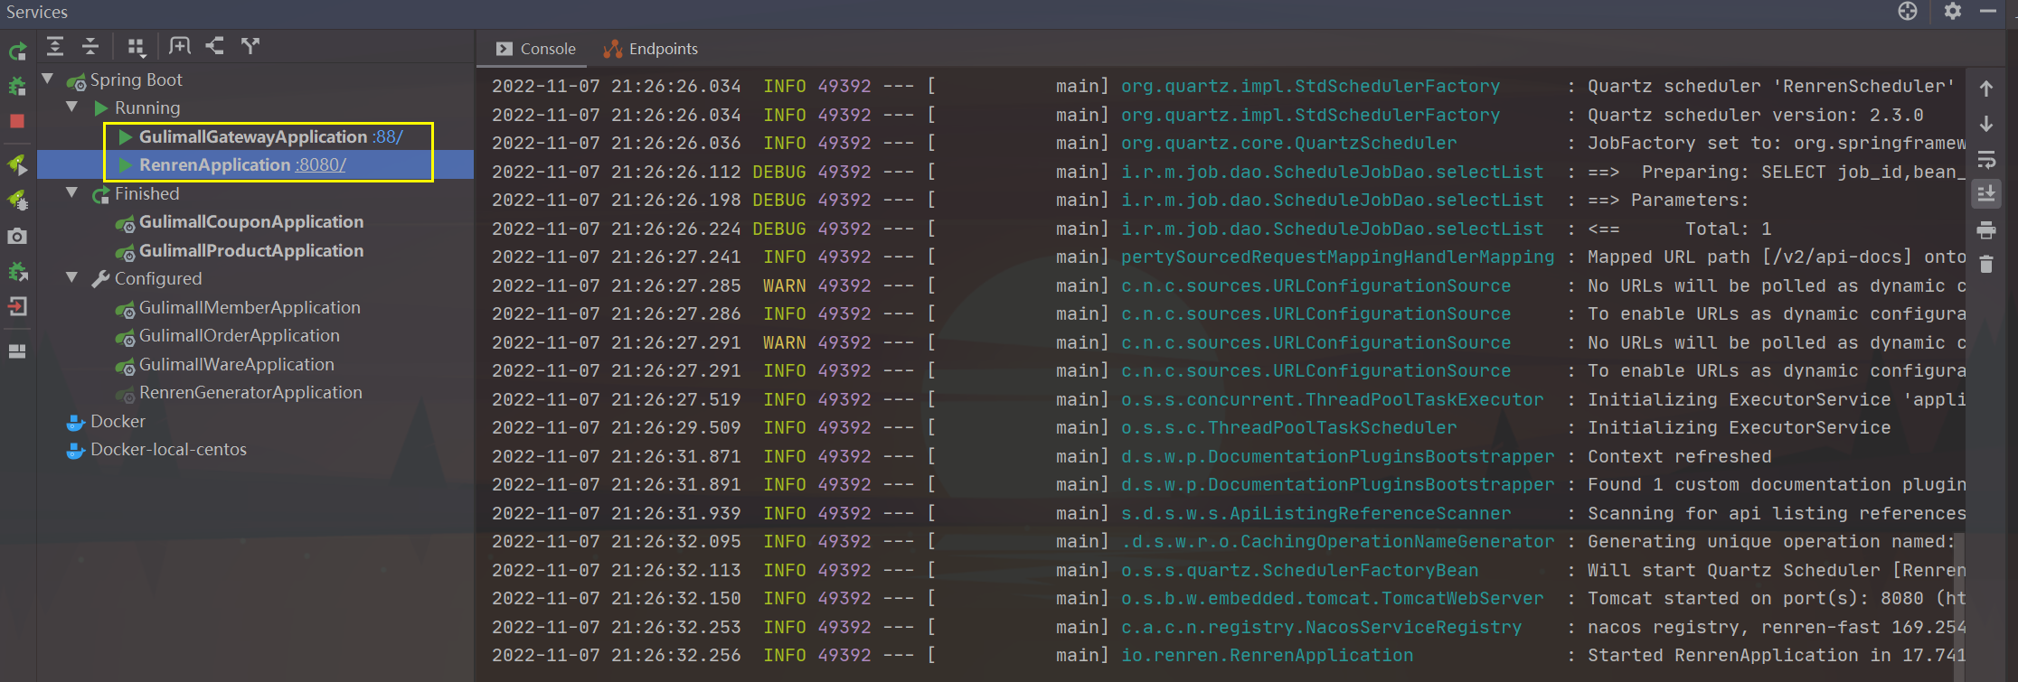The width and height of the screenshot is (2018, 682).
Task: Click the rocket with bug debug icon
Action: (17, 200)
